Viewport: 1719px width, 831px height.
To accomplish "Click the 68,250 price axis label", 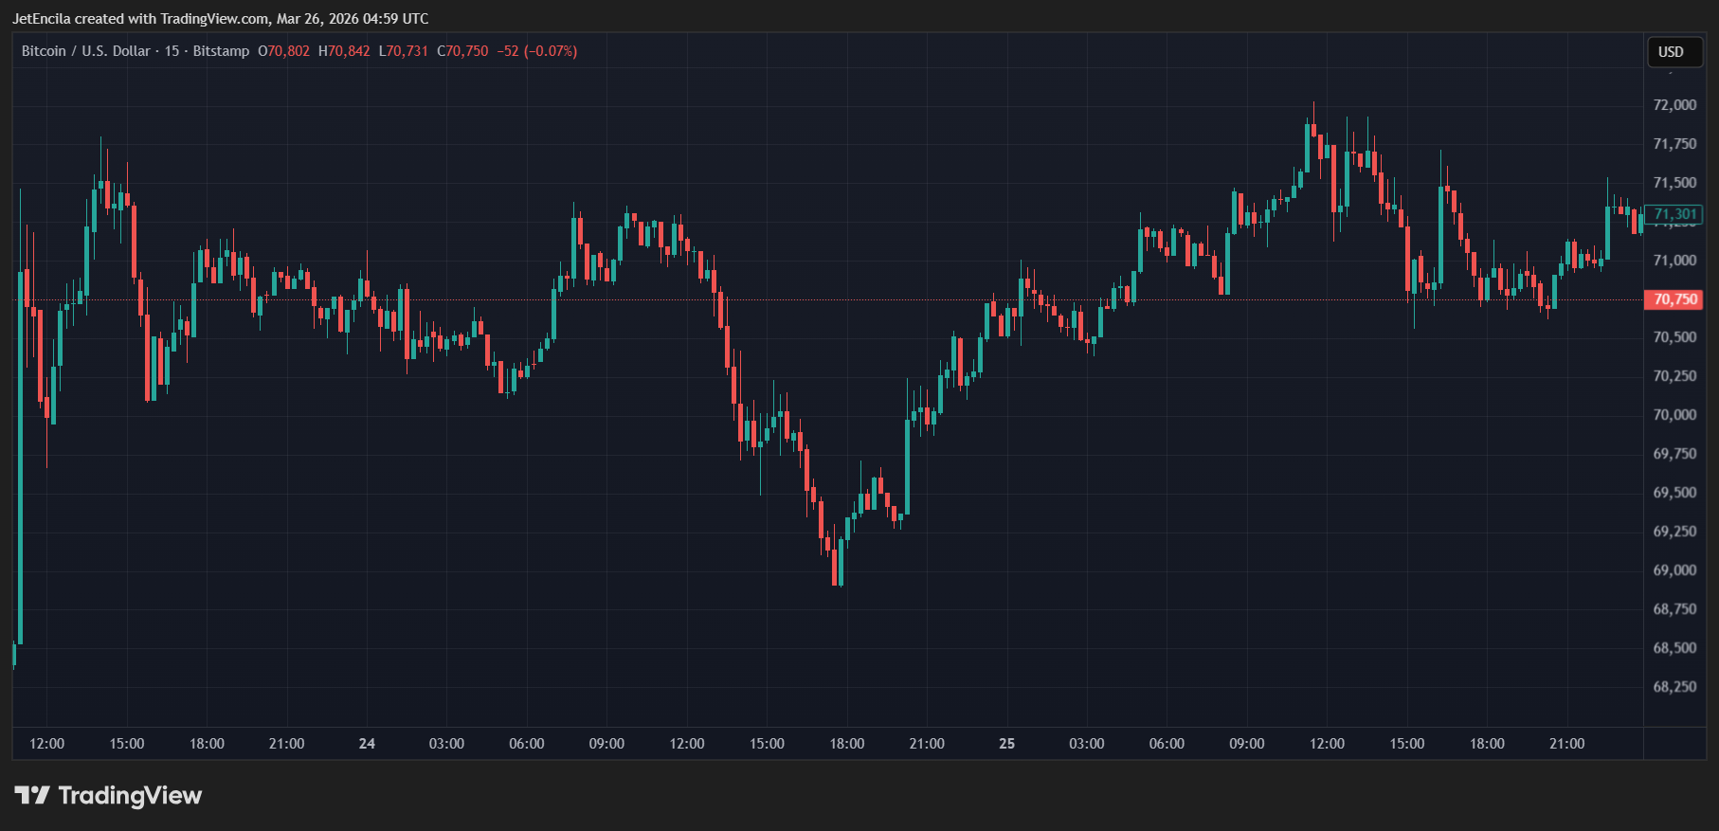I will click(x=1674, y=687).
